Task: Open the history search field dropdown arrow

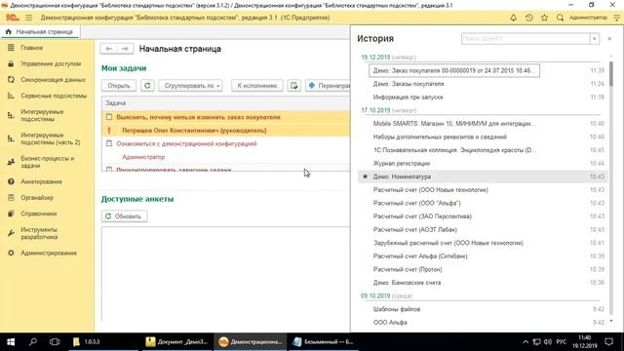Action: [595, 39]
